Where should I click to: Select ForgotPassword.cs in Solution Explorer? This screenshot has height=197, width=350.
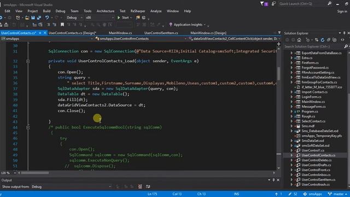315,67
